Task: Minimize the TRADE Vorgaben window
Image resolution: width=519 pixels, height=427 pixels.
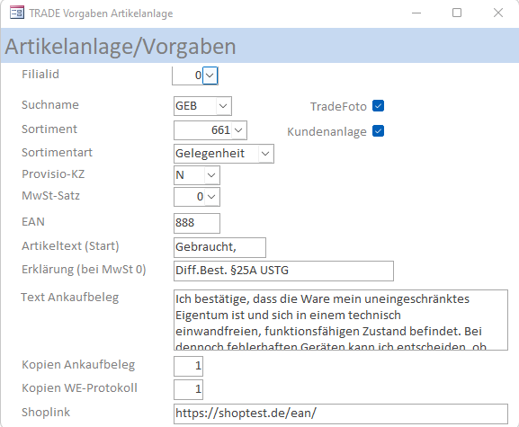Action: click(416, 13)
